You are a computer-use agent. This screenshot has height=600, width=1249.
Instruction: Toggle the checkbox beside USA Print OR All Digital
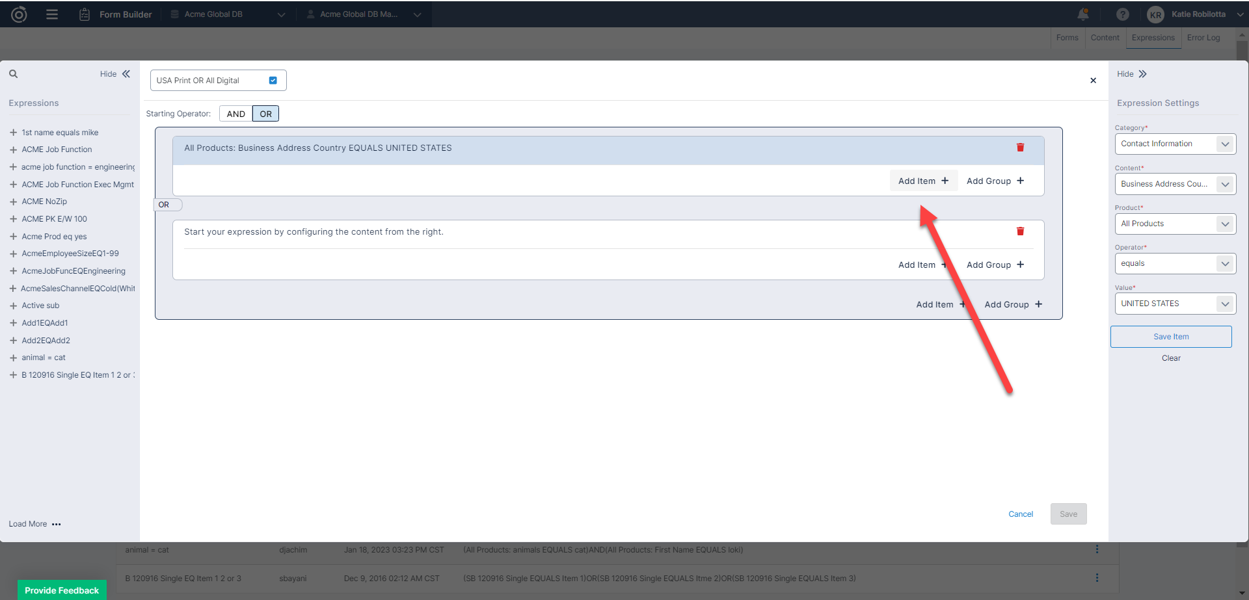(273, 81)
